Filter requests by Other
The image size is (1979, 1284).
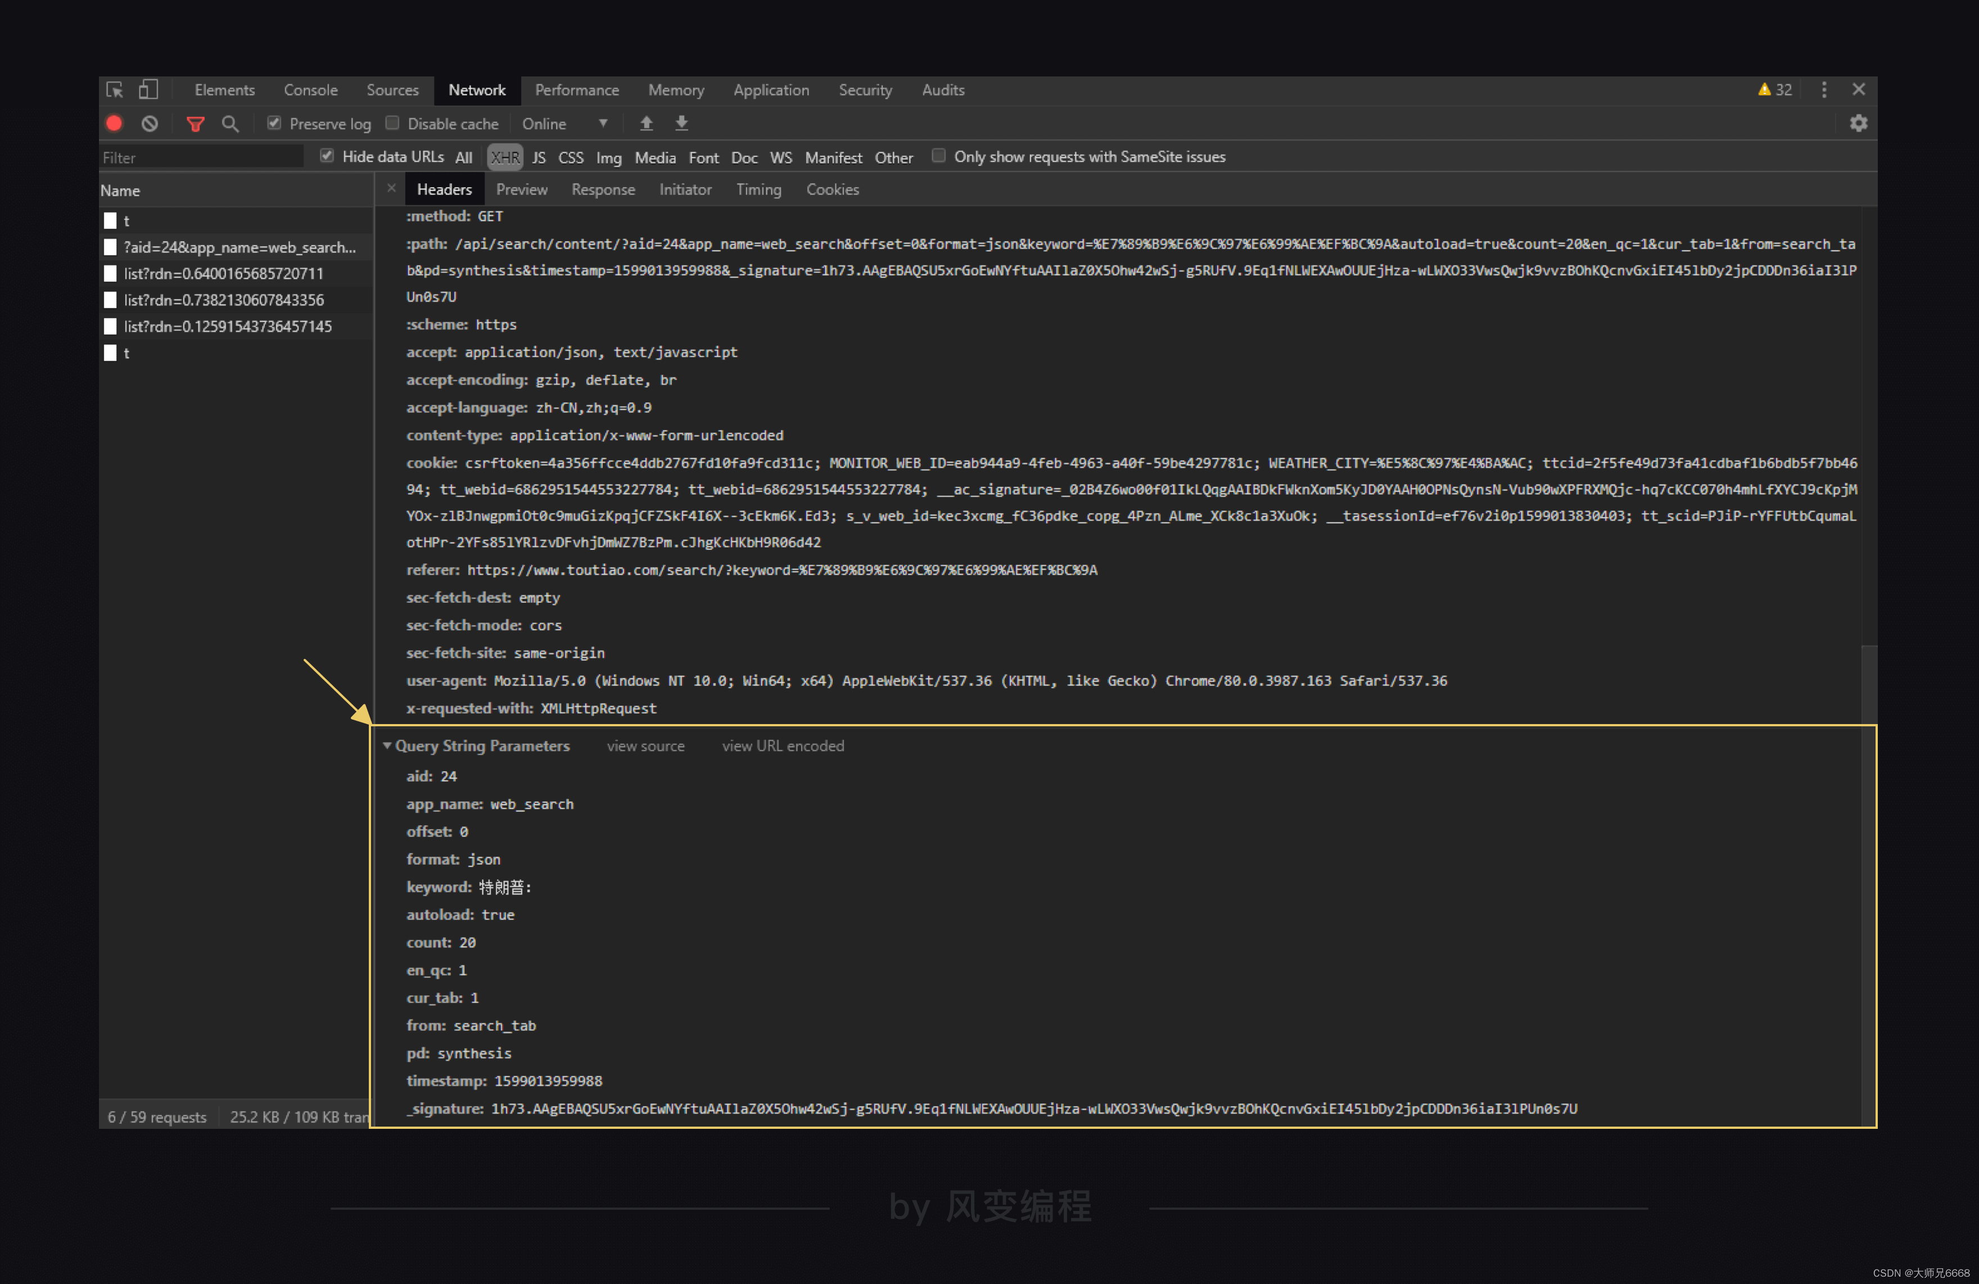[x=894, y=157]
